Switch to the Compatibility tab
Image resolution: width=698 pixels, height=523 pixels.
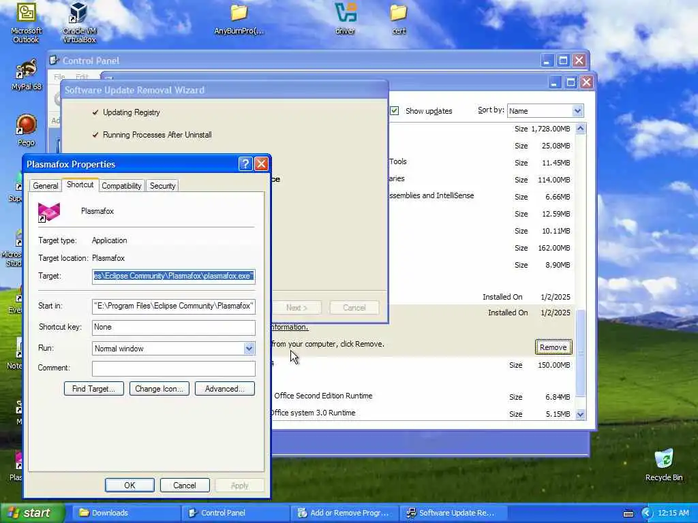click(x=121, y=186)
